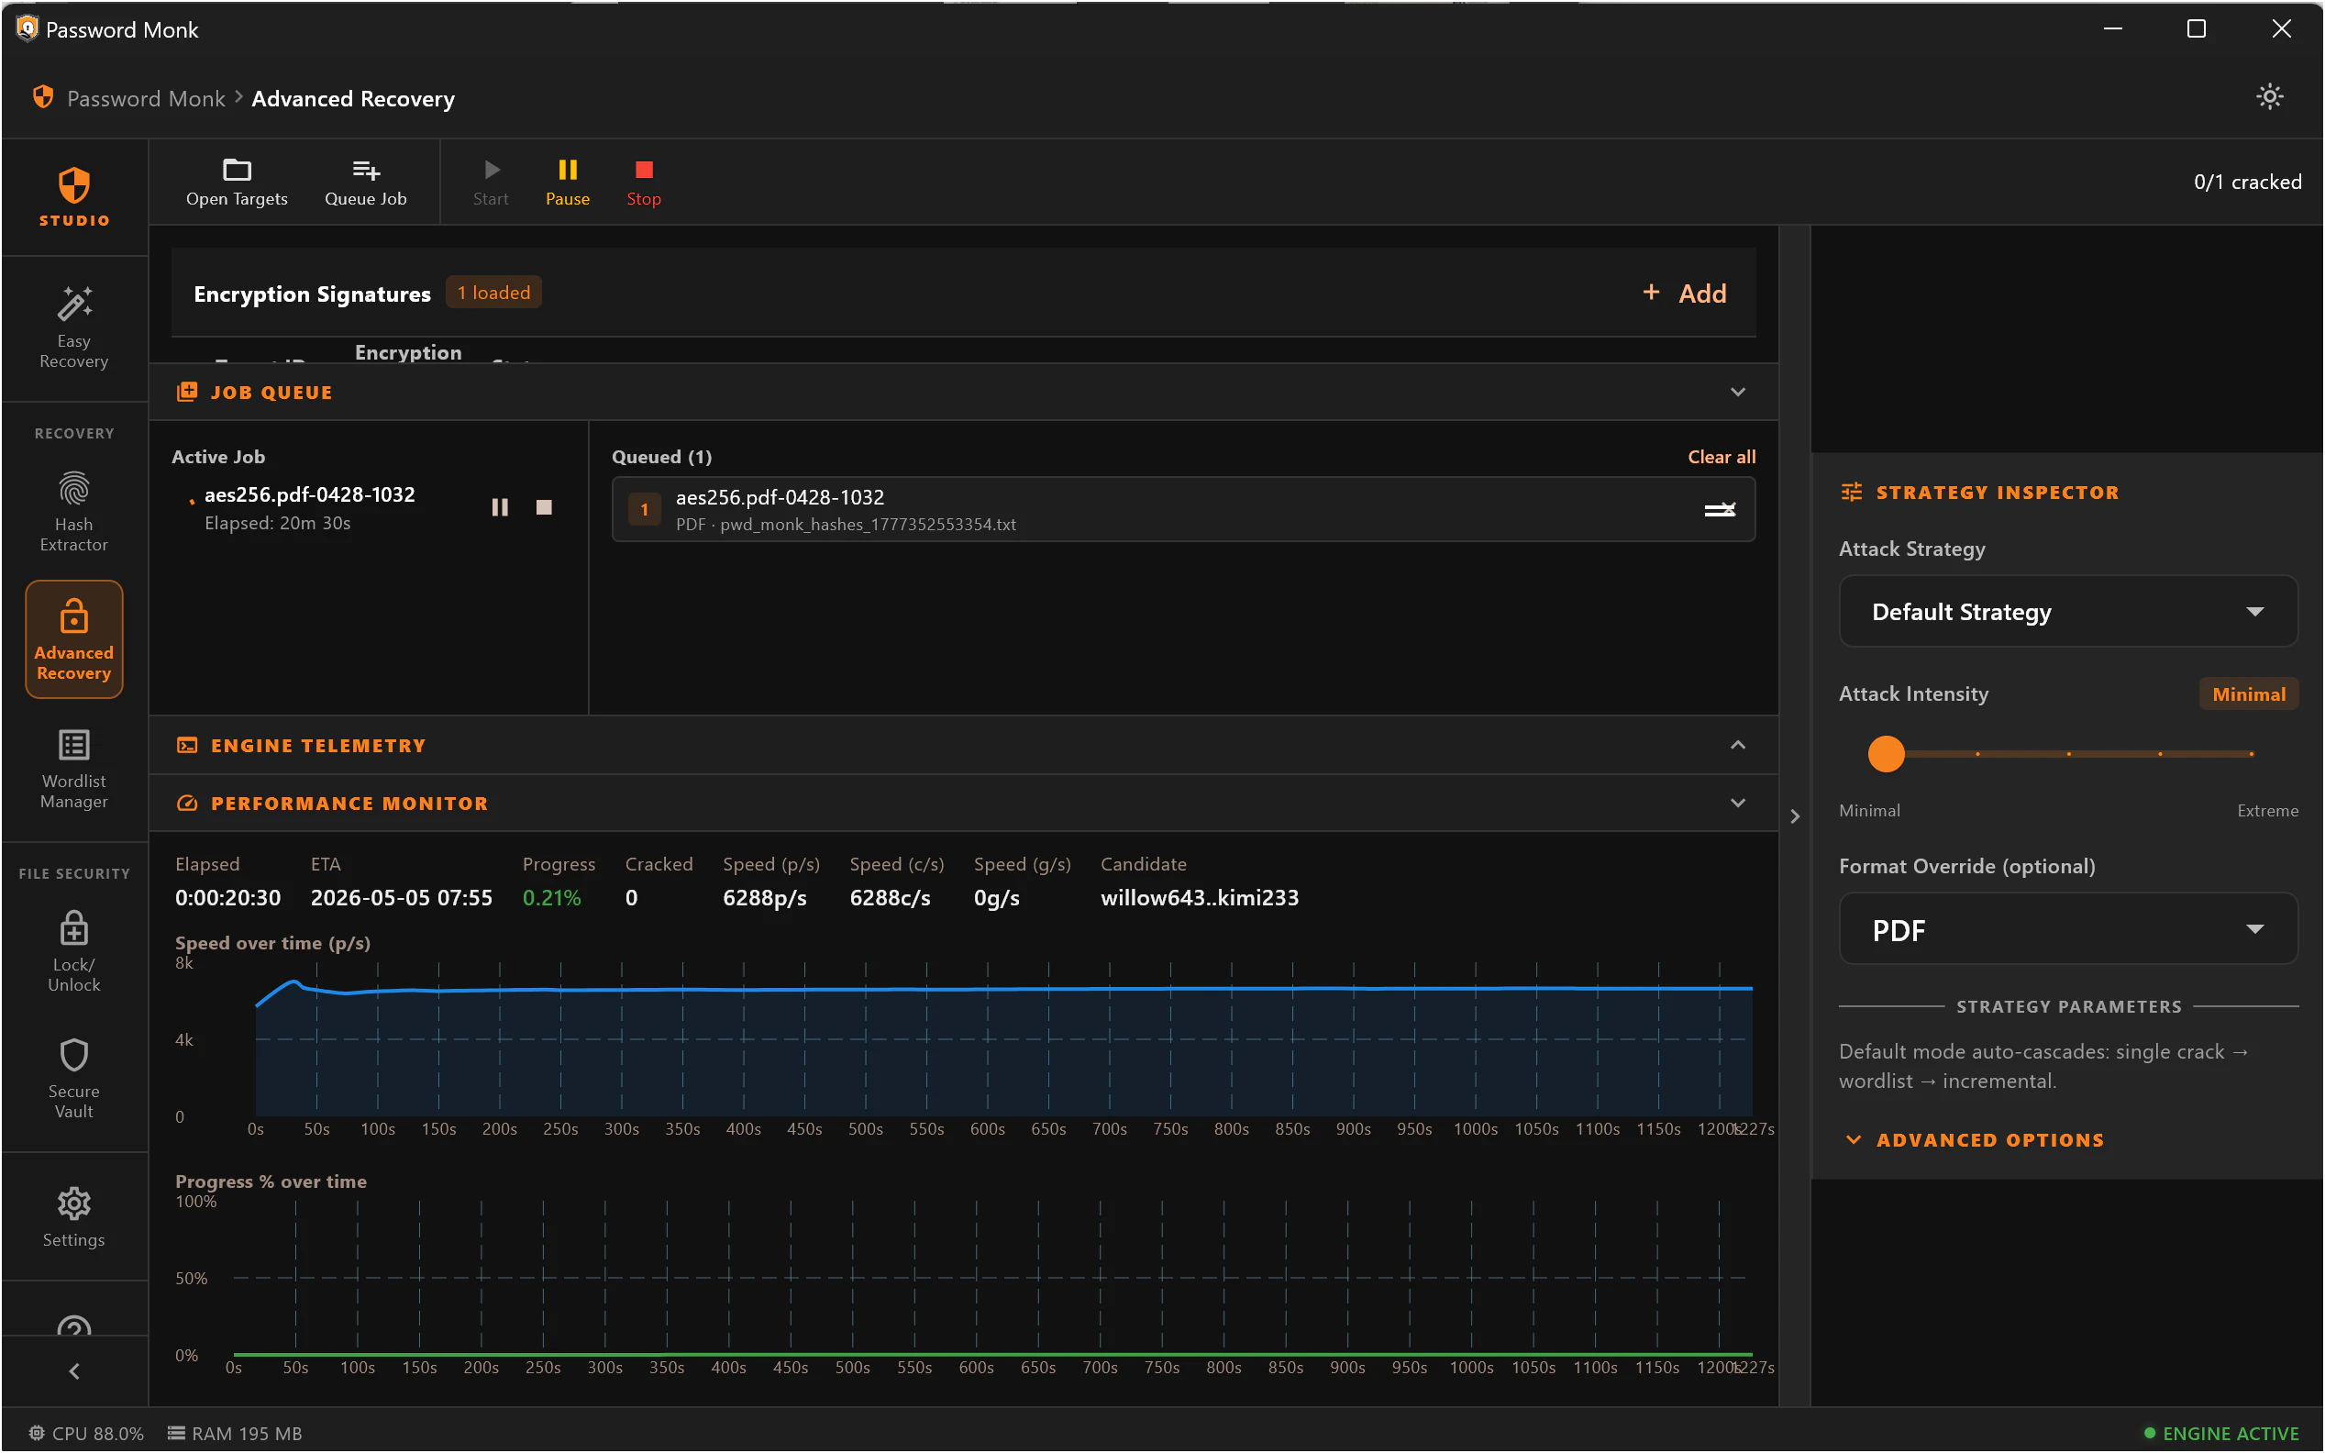Collapse the left sidebar
Viewport: 2325px width, 1453px height.
[74, 1370]
